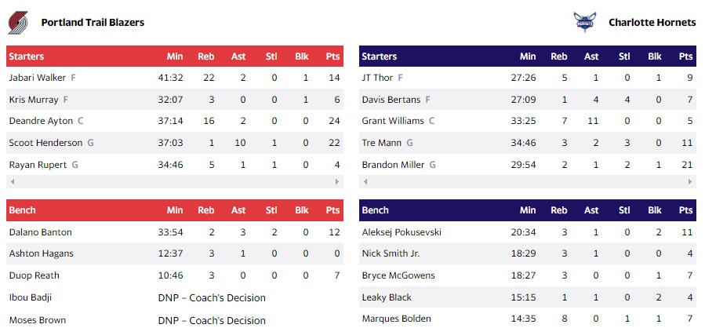Screen dimensions: 705x328
Task: Click left scroll arrow under Blazers starters
Action: 11,182
